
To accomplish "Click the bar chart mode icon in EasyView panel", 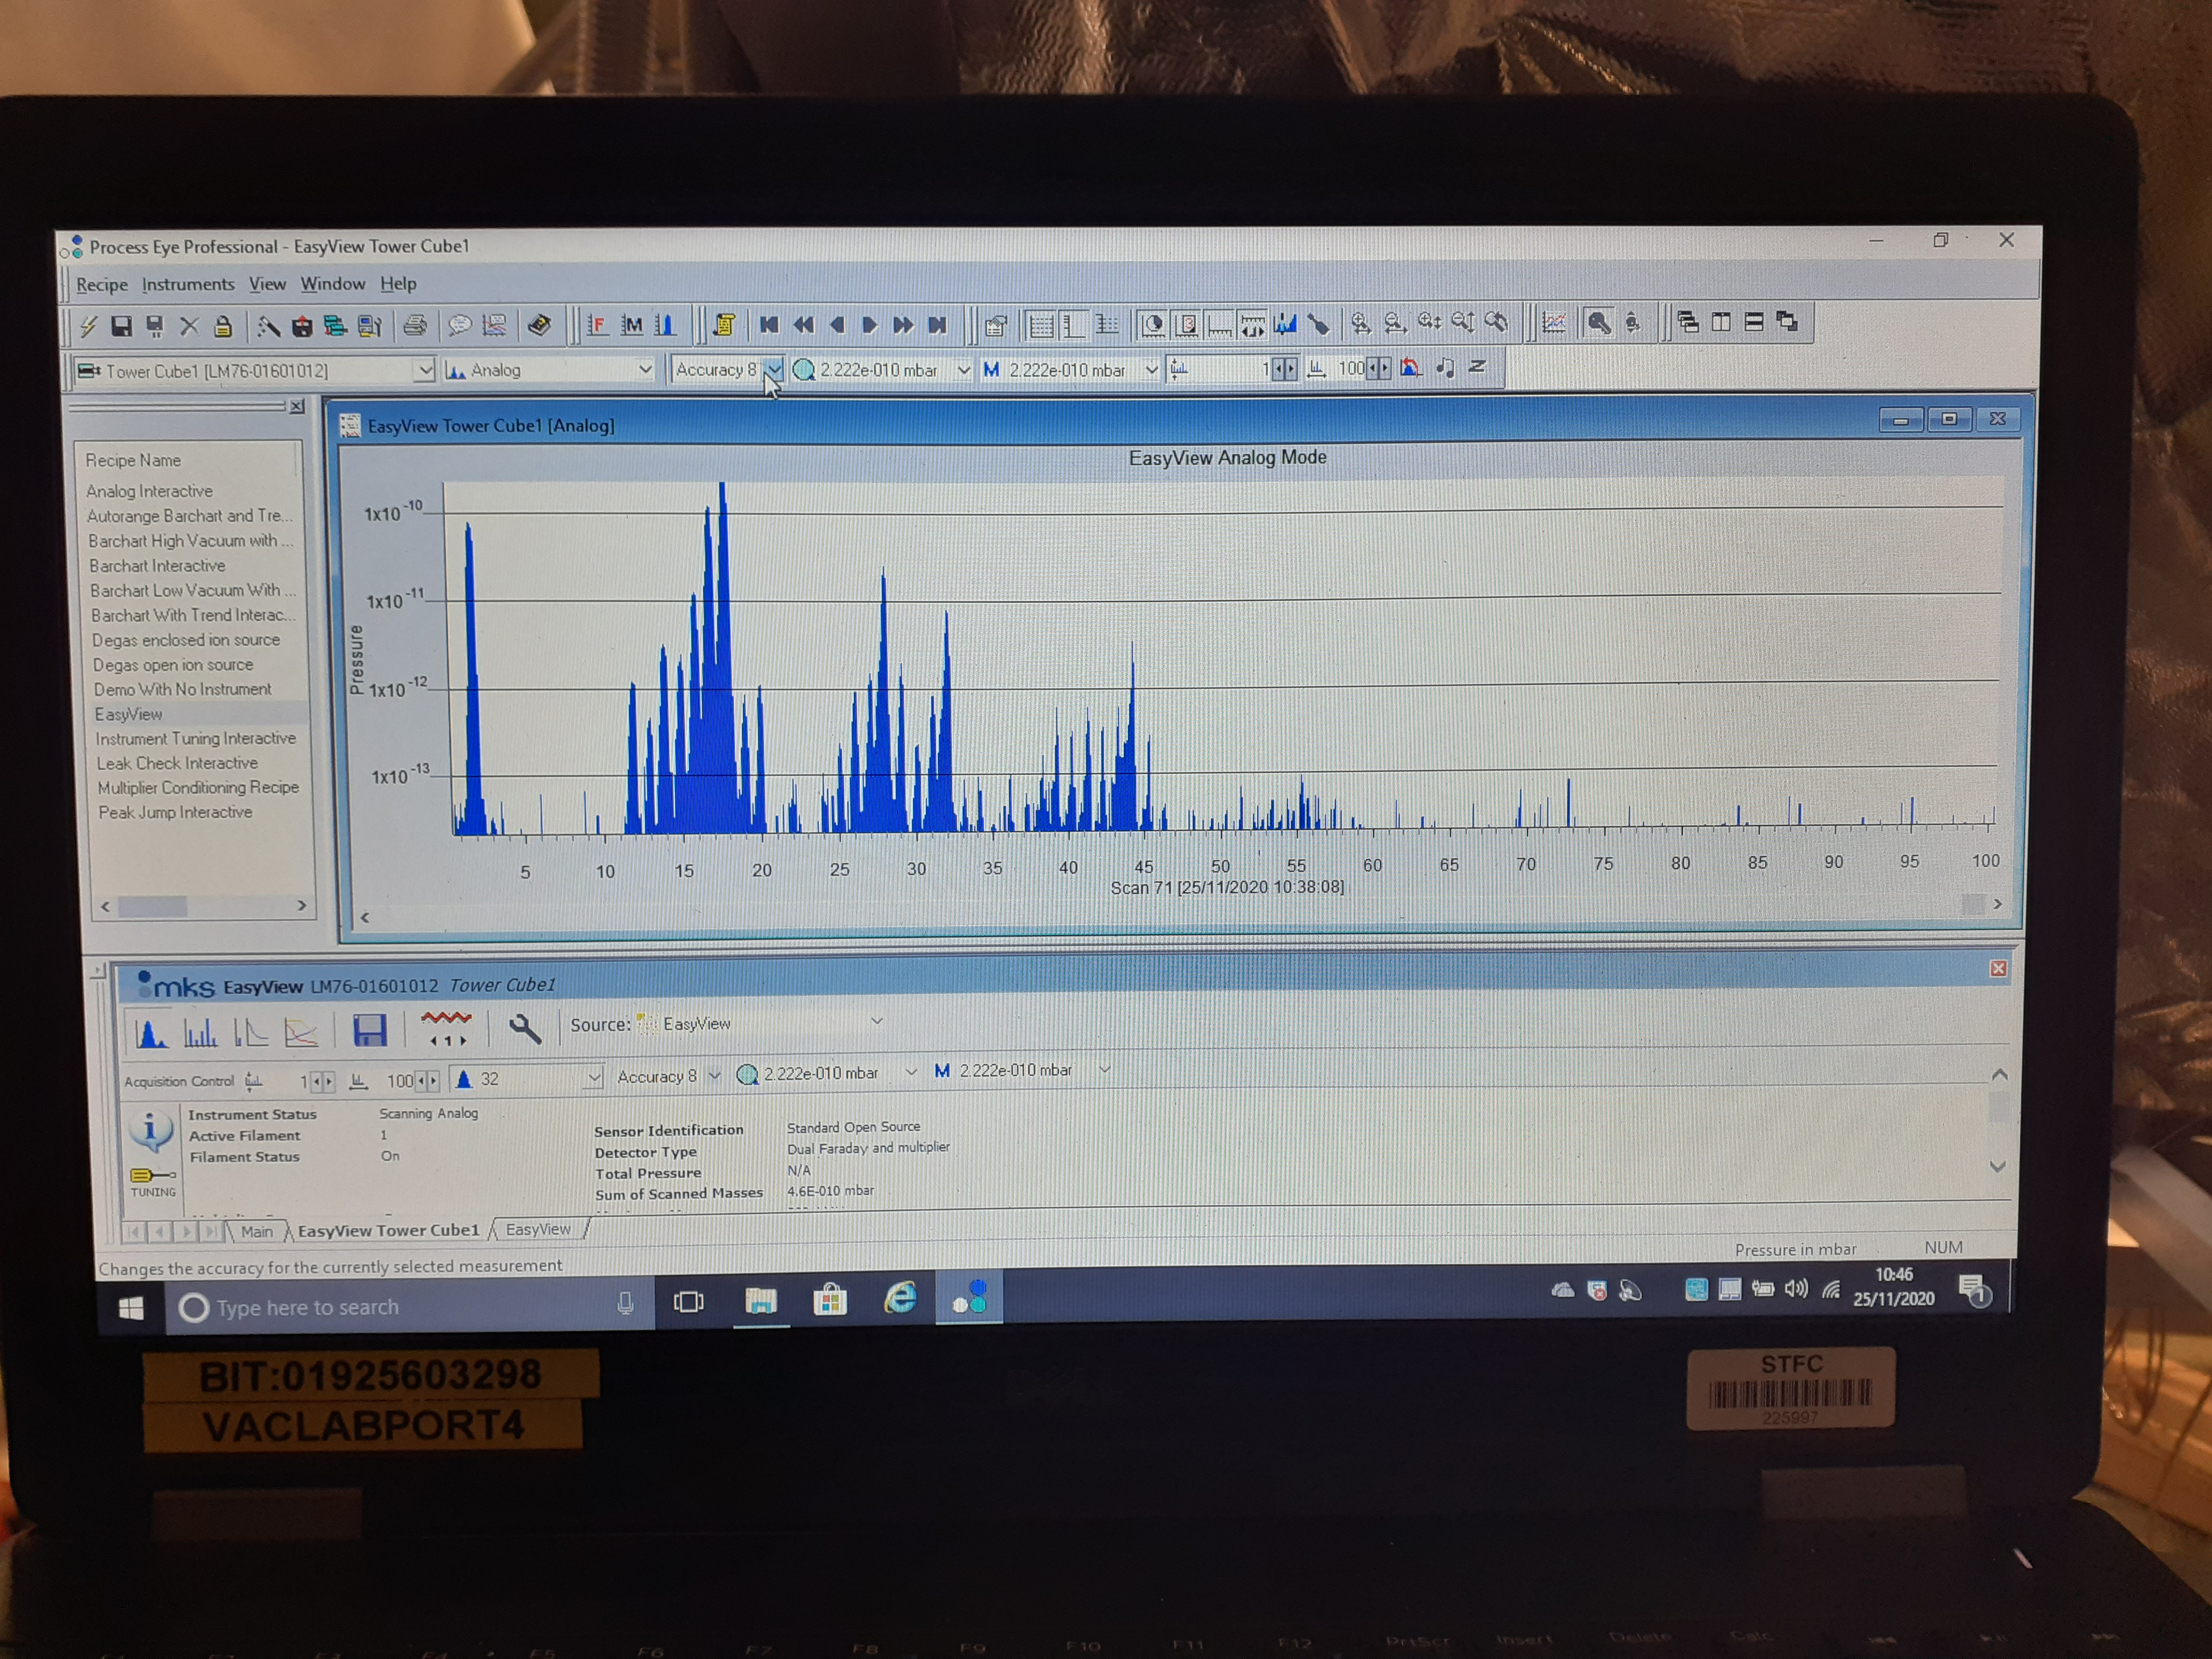I will pos(200,1032).
